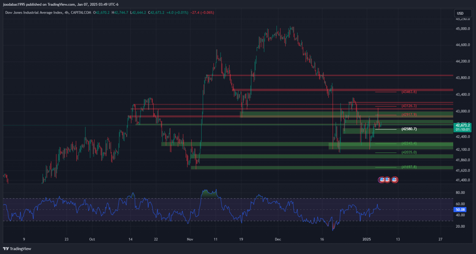Click the 41,620.0 price axis label
Viewport: 476px width, 254px height.
coord(463,171)
